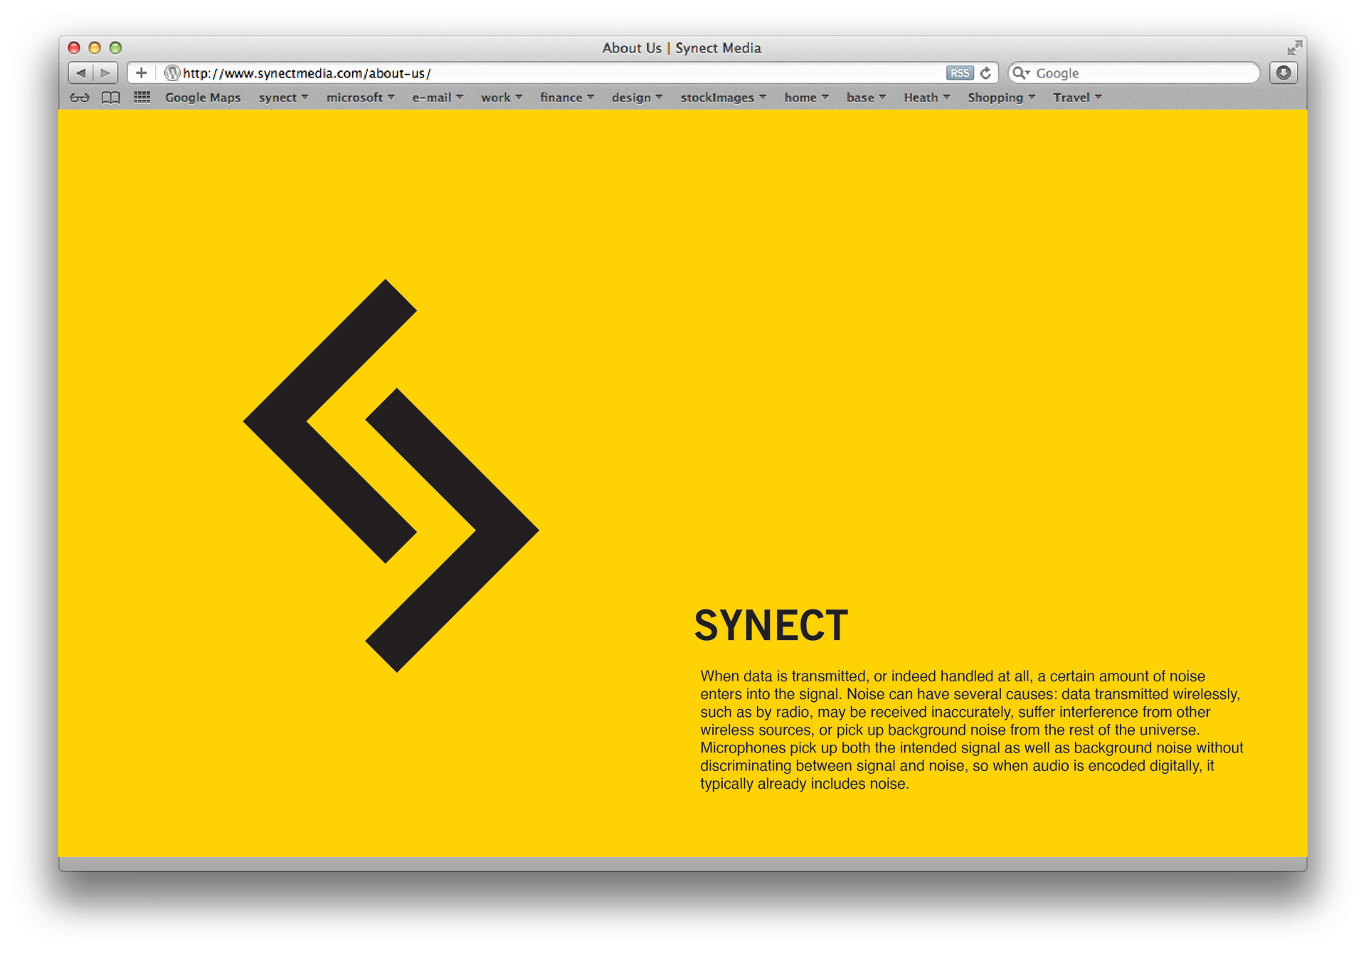The height and width of the screenshot is (953, 1366).
Task: Click the SYNECT heading
Action: tap(771, 625)
